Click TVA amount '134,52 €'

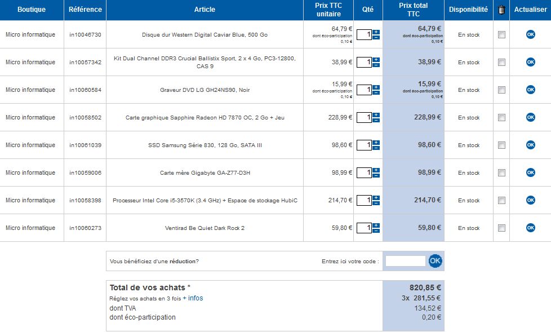428,308
